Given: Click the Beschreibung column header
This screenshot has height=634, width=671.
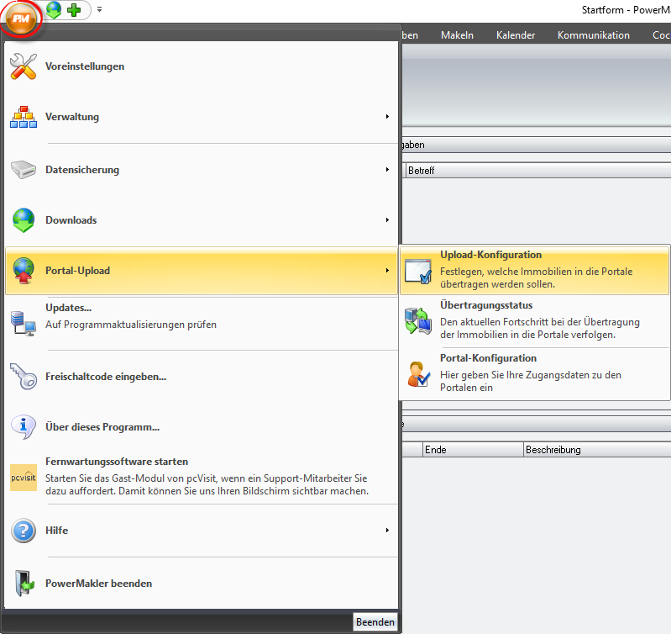Looking at the screenshot, I should coord(597,450).
